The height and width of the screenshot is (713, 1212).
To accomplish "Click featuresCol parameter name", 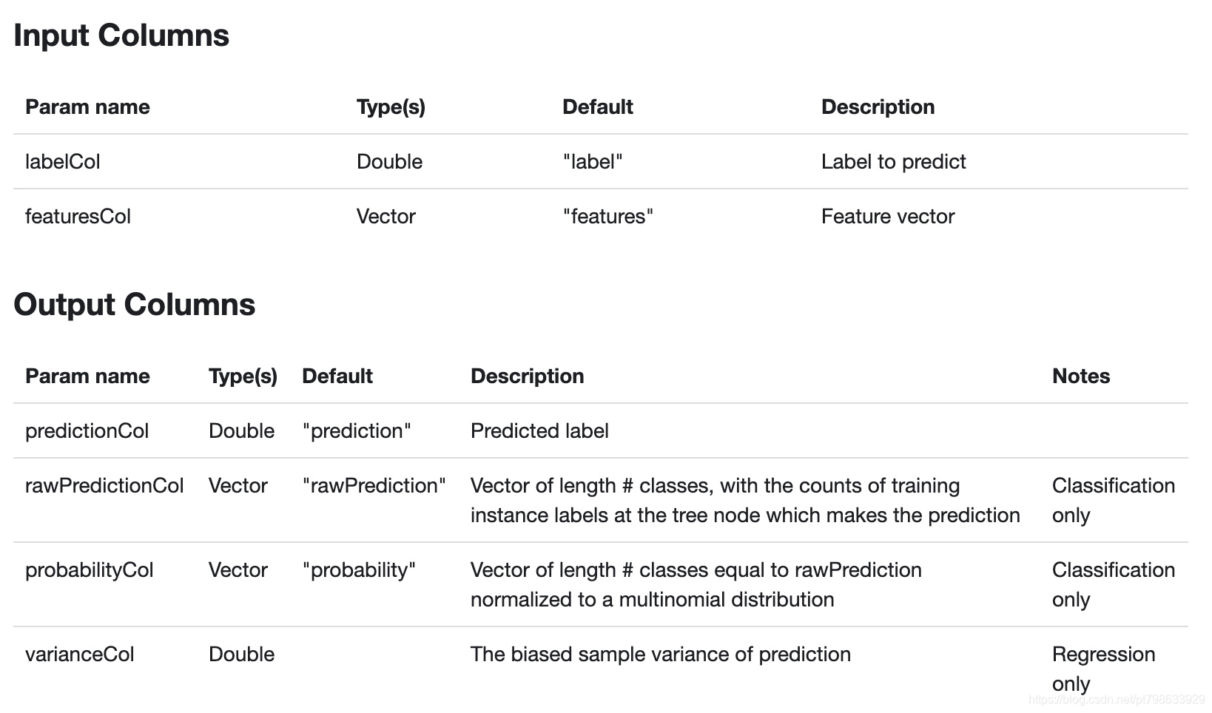I will tap(78, 217).
